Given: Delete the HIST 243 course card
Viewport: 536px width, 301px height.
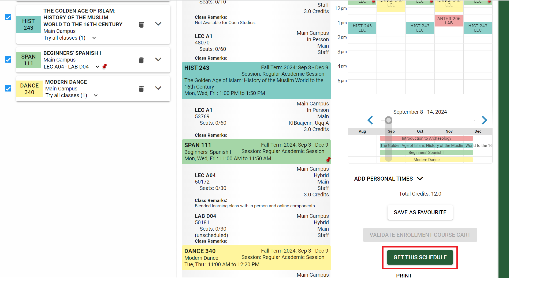Looking at the screenshot, I should [x=141, y=25].
